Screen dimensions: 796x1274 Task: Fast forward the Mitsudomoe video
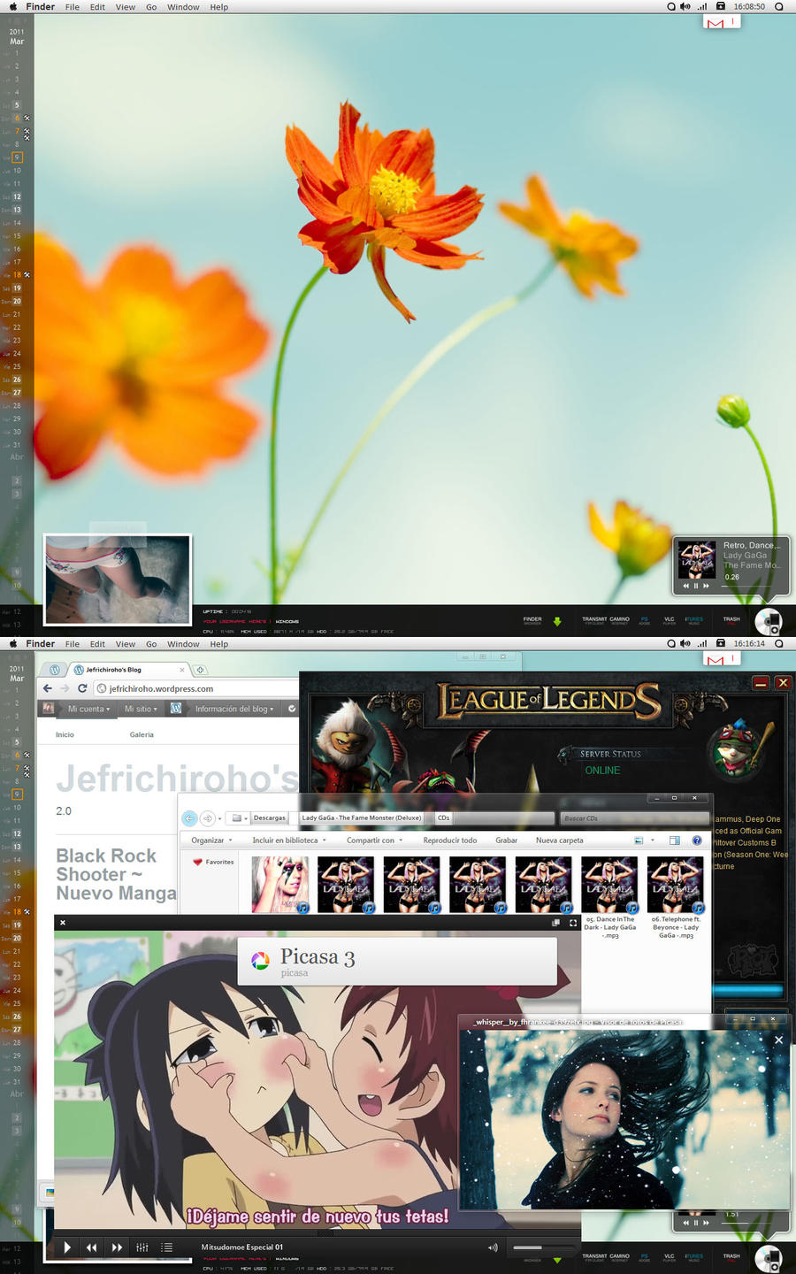(117, 1247)
